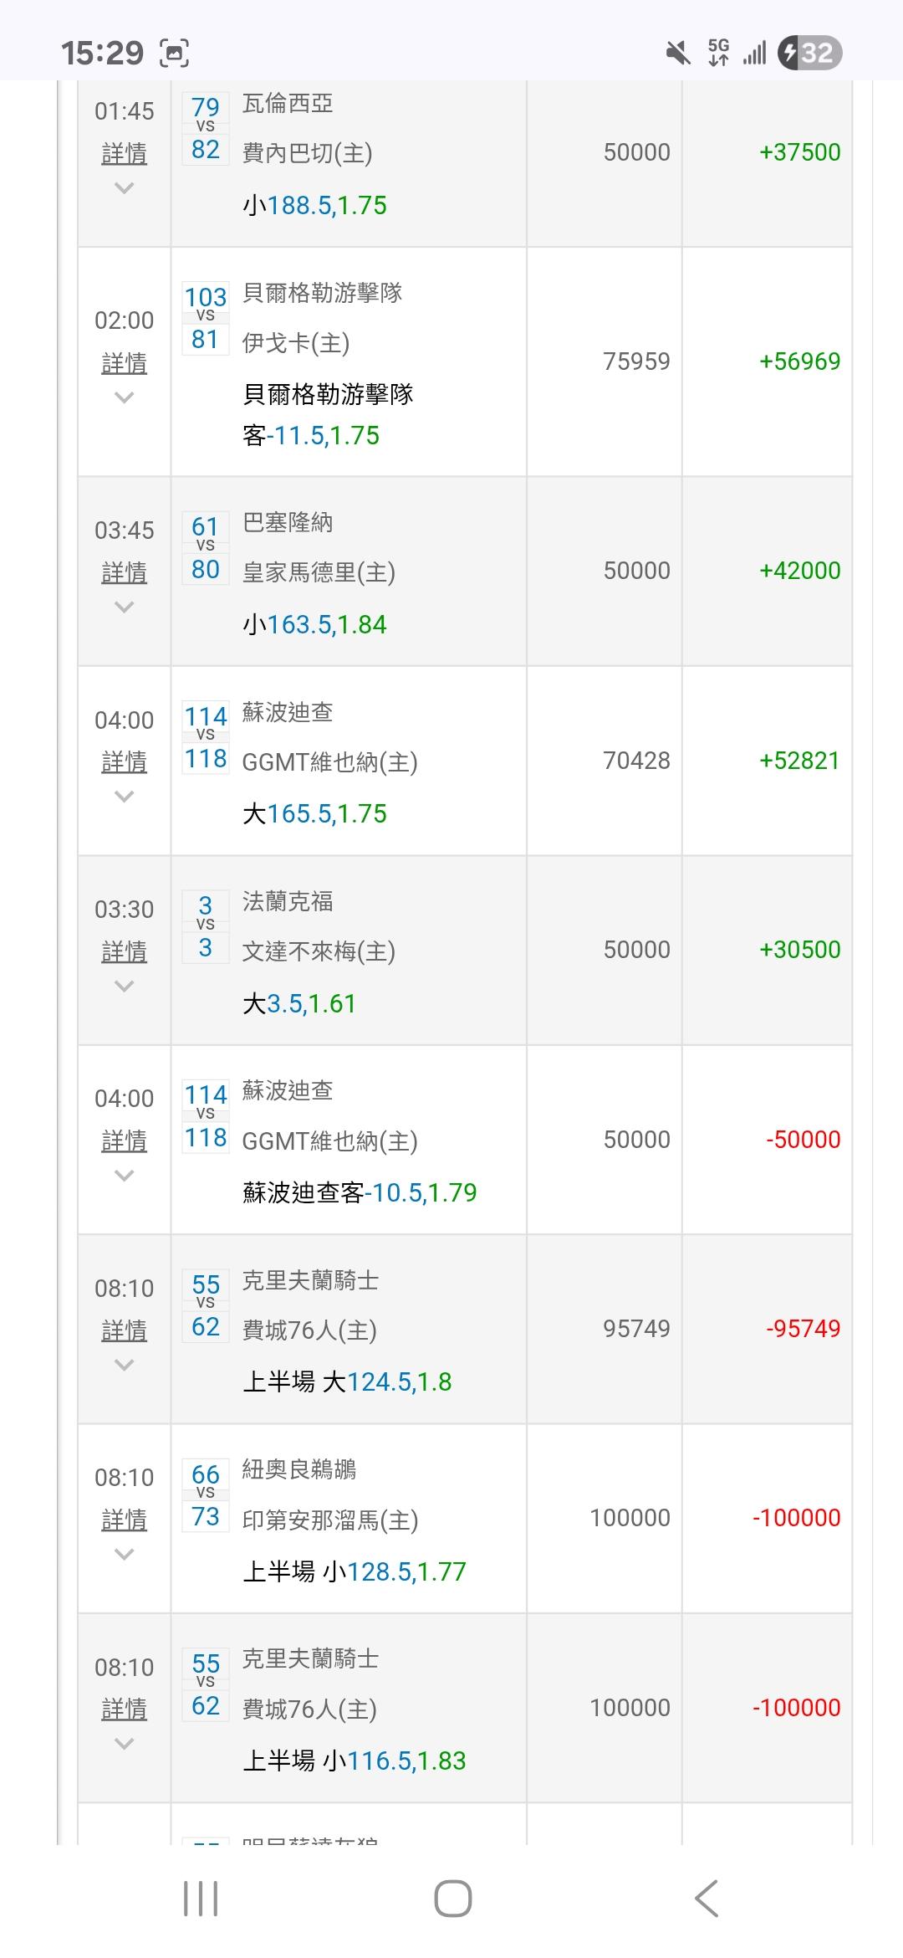Viewport: 903px width, 1958px height.
Task: Tap the +37500 winnings amount
Action: tap(799, 152)
